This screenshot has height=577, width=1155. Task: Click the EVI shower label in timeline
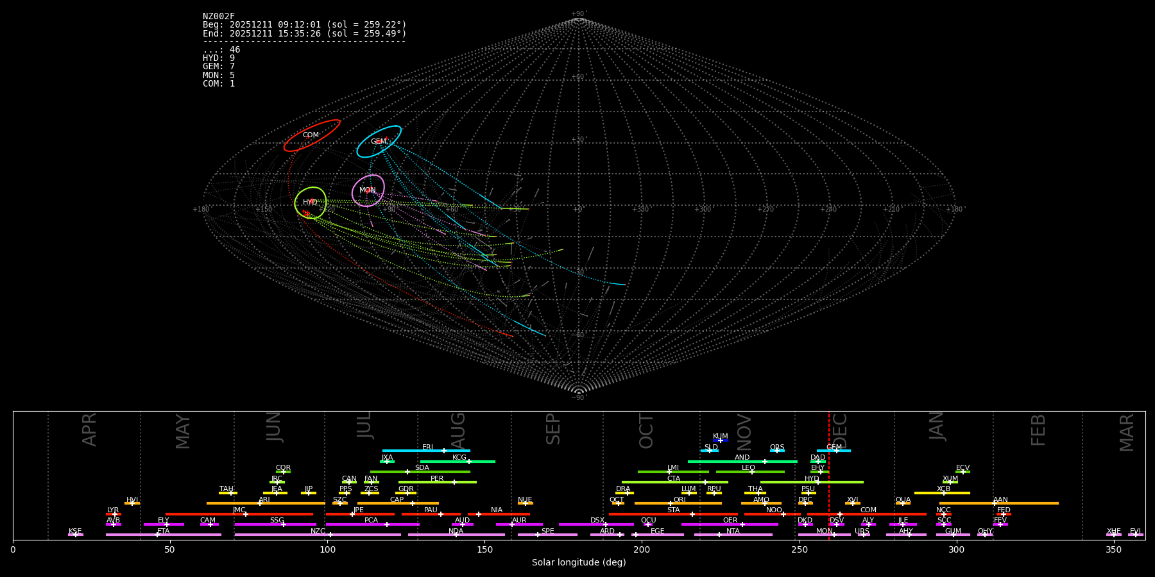(1135, 531)
